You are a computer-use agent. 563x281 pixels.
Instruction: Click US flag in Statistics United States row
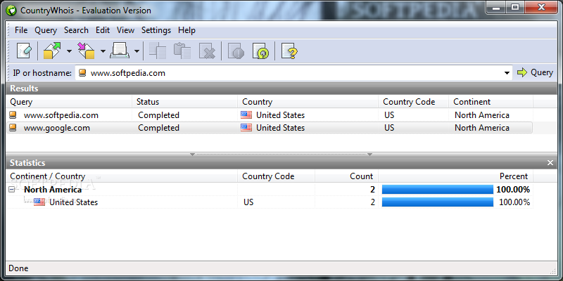39,202
